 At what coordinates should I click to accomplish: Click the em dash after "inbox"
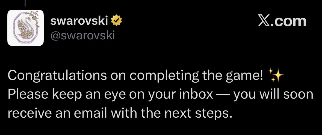[x=223, y=95]
